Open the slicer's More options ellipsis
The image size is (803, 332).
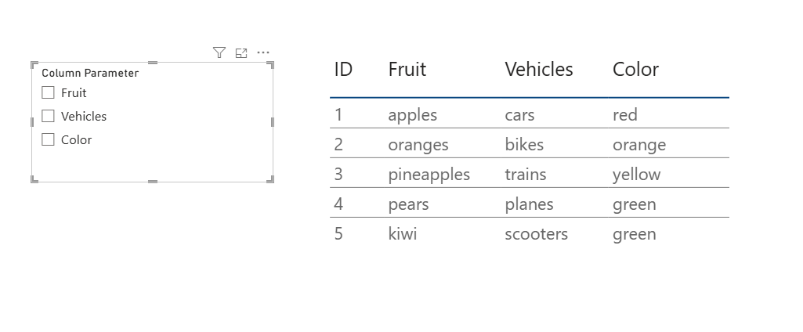[263, 52]
